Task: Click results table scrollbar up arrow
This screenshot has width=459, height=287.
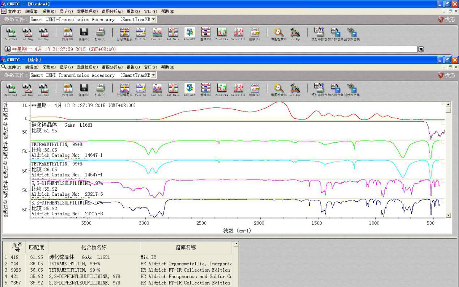Action: (236, 244)
